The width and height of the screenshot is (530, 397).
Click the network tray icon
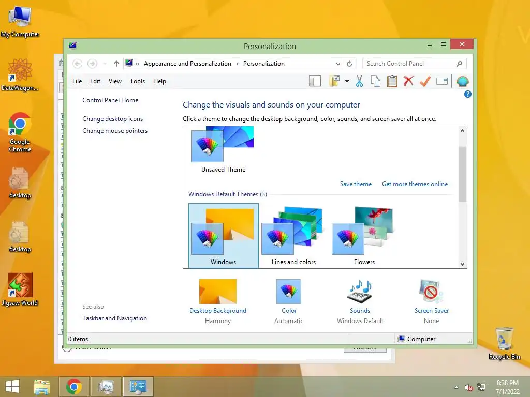(481, 387)
